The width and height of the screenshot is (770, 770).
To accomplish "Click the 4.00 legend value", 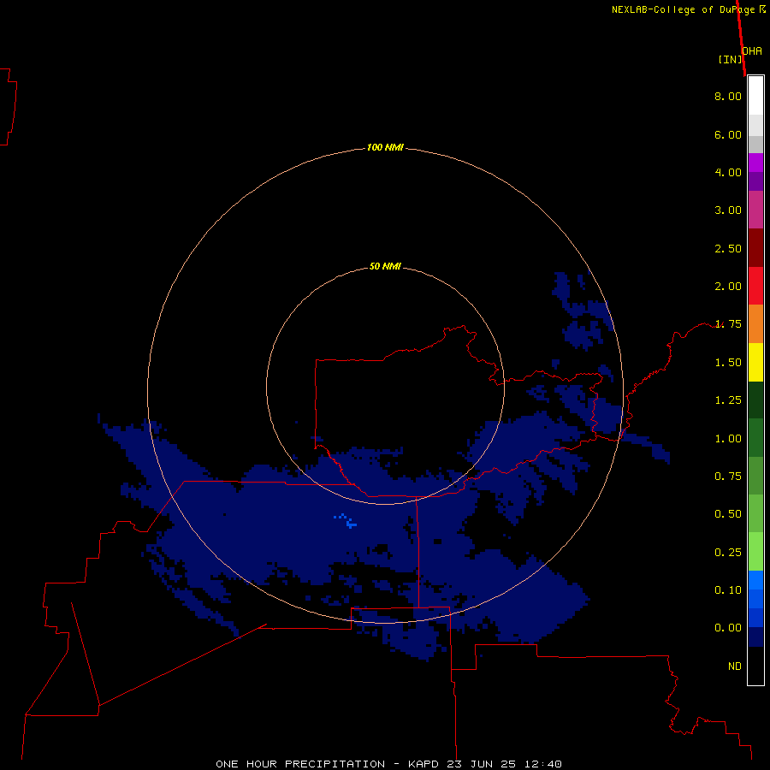I will click(728, 172).
